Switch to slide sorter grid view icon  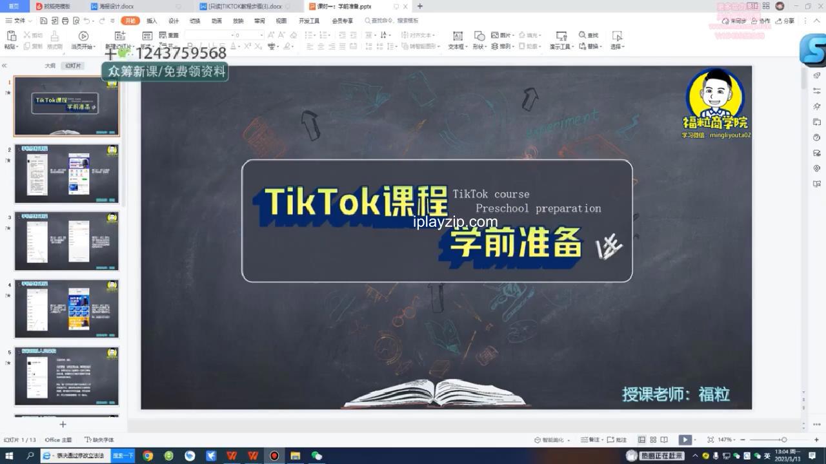(x=653, y=440)
